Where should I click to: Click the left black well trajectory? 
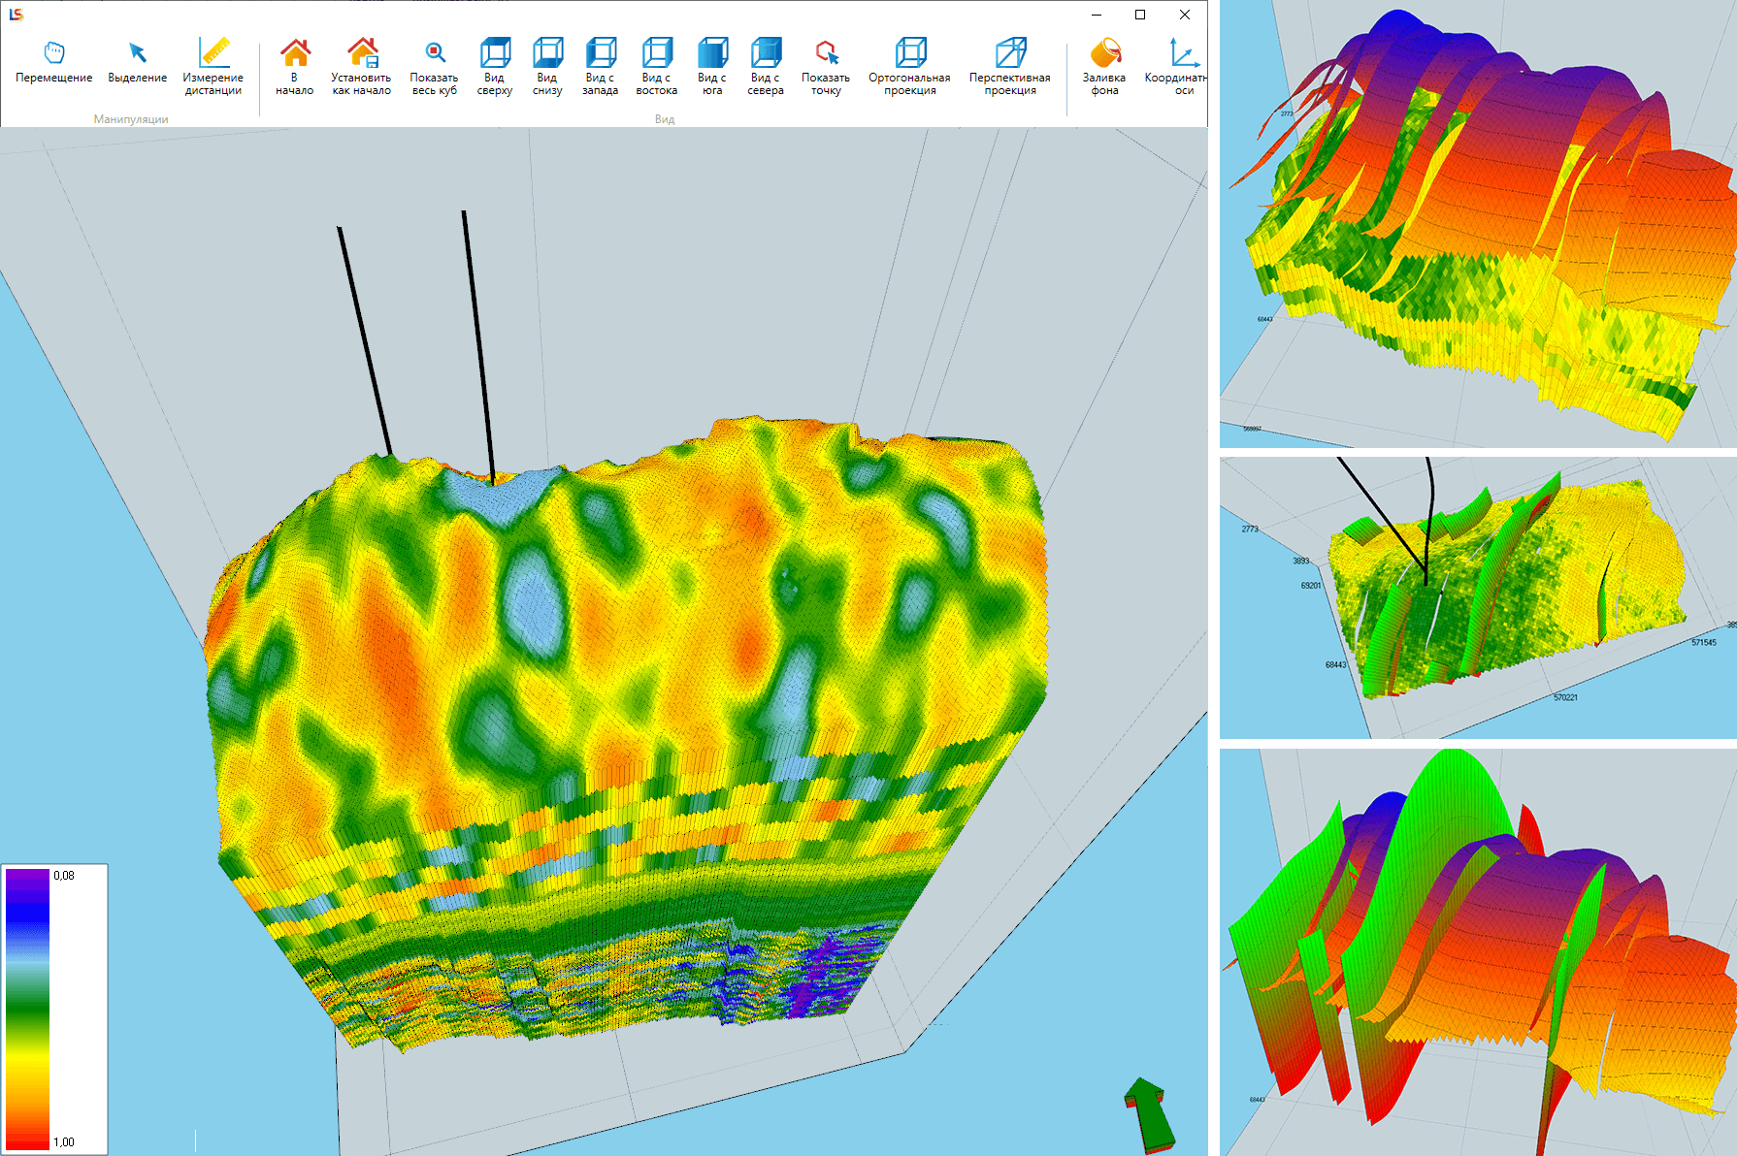(x=364, y=341)
